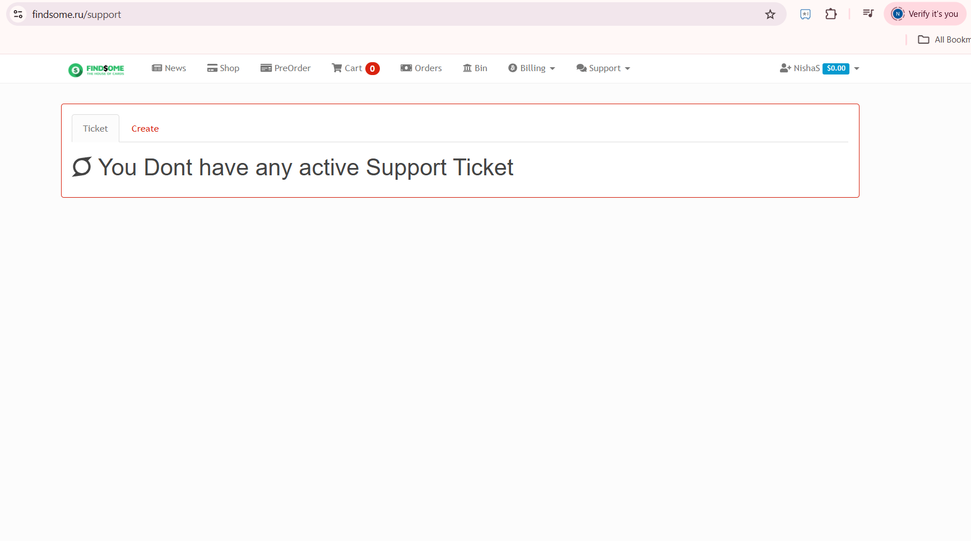
Task: Click the address bar URL field
Action: pos(392,15)
